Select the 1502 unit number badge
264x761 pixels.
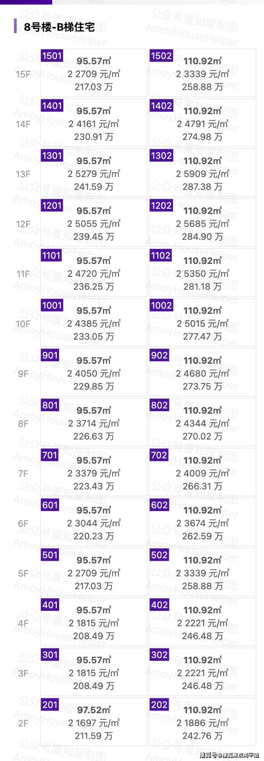[x=161, y=56]
